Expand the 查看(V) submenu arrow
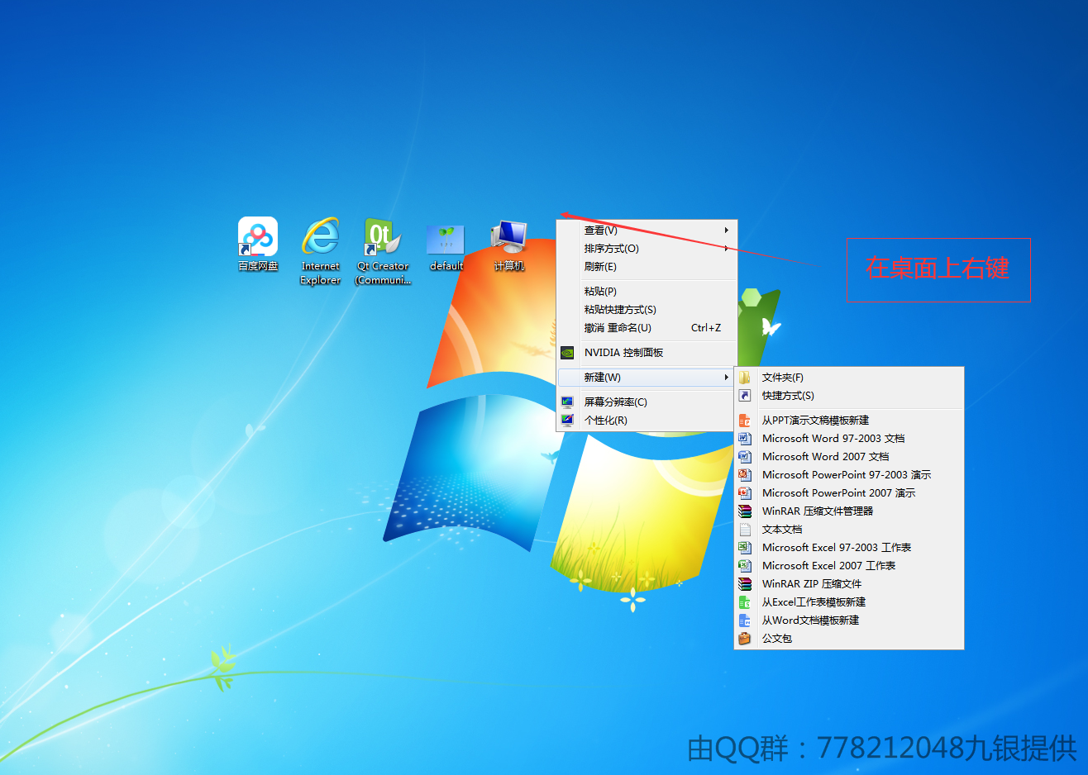 pyautogui.click(x=727, y=231)
